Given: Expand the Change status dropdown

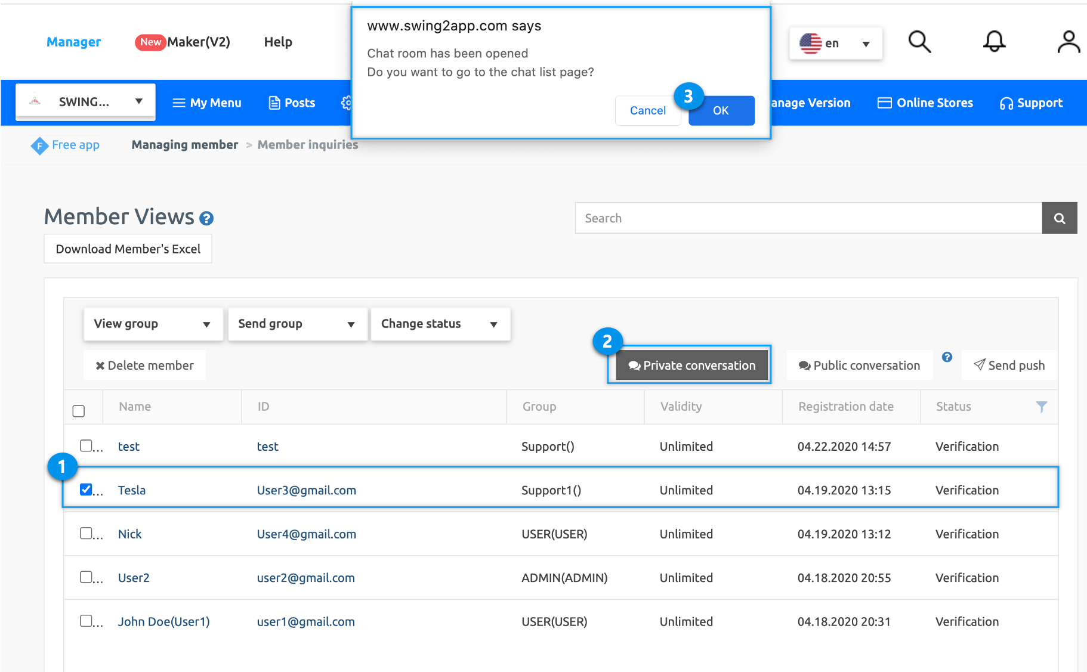Looking at the screenshot, I should coord(440,324).
